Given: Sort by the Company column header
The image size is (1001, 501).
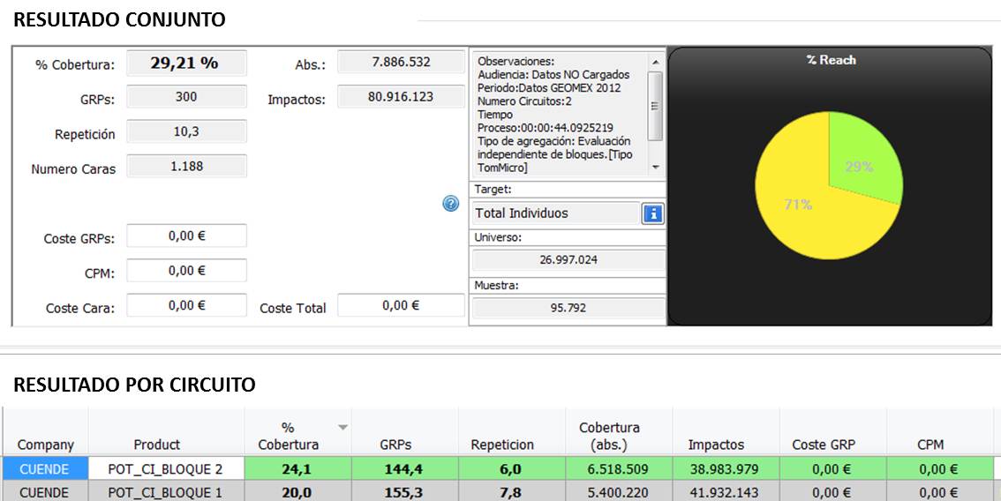Looking at the screenshot, I should click(46, 445).
